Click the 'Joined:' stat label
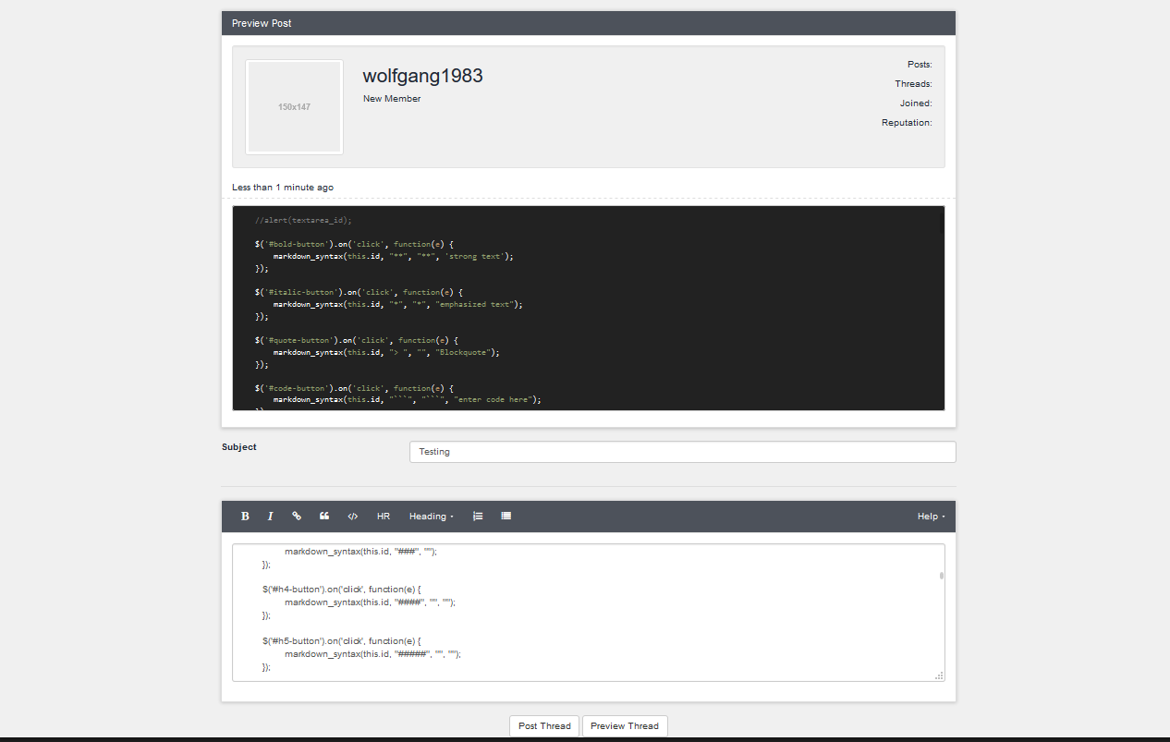Screen dimensions: 1170x742 pyautogui.click(x=916, y=103)
